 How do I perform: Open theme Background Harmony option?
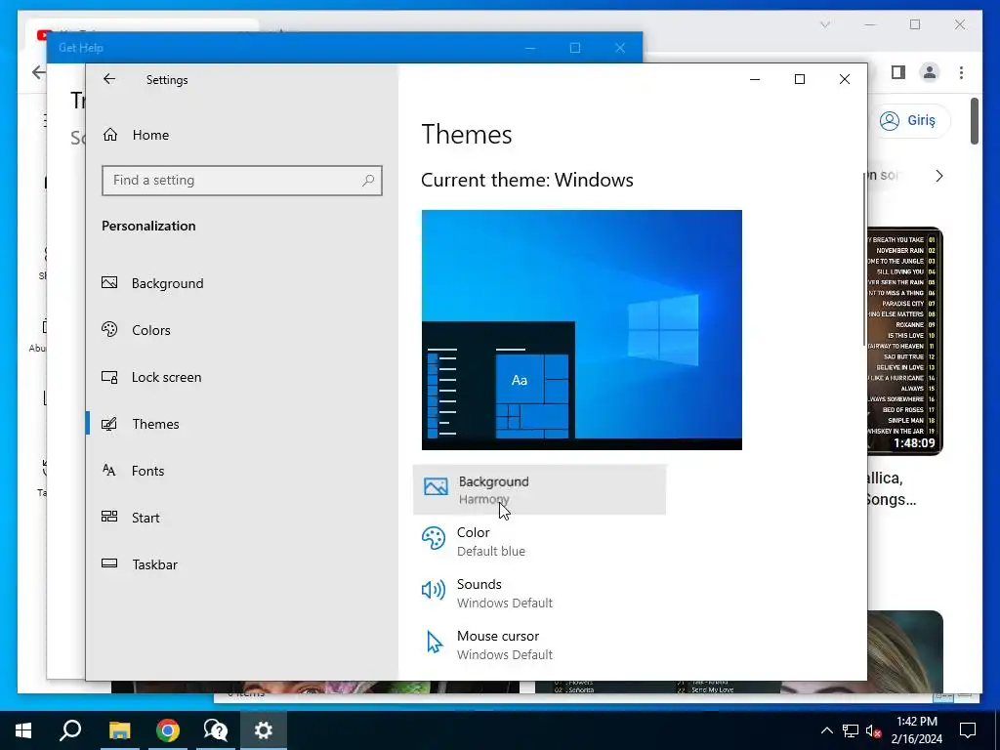point(539,490)
